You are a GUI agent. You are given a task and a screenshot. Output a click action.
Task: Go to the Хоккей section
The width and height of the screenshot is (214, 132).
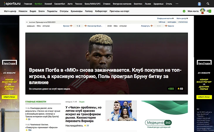coord(48,4)
